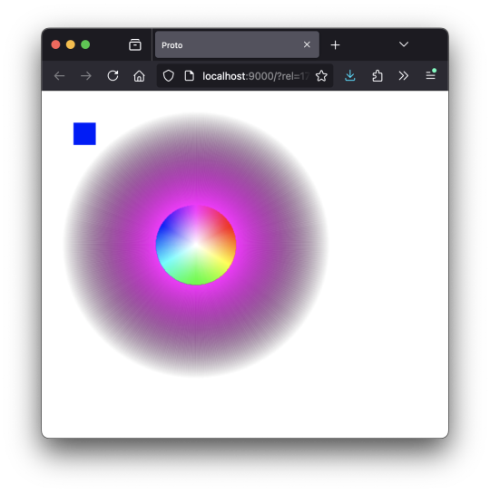Open a new tab
The image size is (490, 493).
[x=336, y=45]
